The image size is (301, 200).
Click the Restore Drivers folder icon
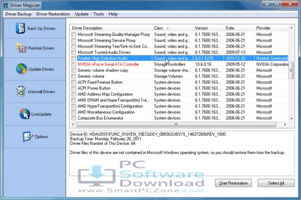[x=21, y=48]
